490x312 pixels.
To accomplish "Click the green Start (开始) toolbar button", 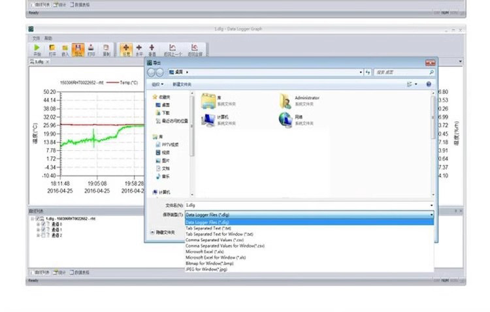I will (x=37, y=50).
